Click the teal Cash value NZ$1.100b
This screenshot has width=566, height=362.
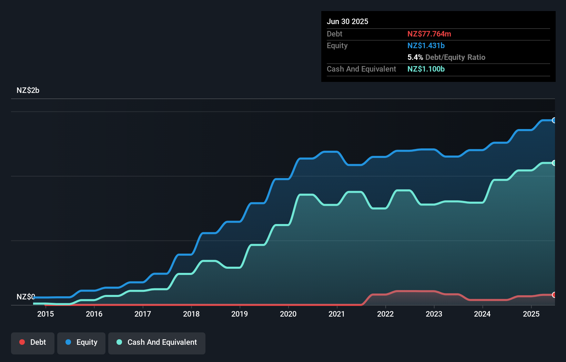[x=426, y=69]
